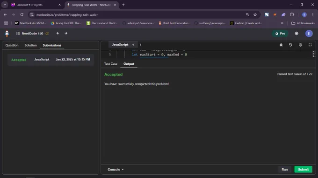Click the browser forward button
Screen dimensions: 318x178
pyautogui.click(x=14, y=14)
